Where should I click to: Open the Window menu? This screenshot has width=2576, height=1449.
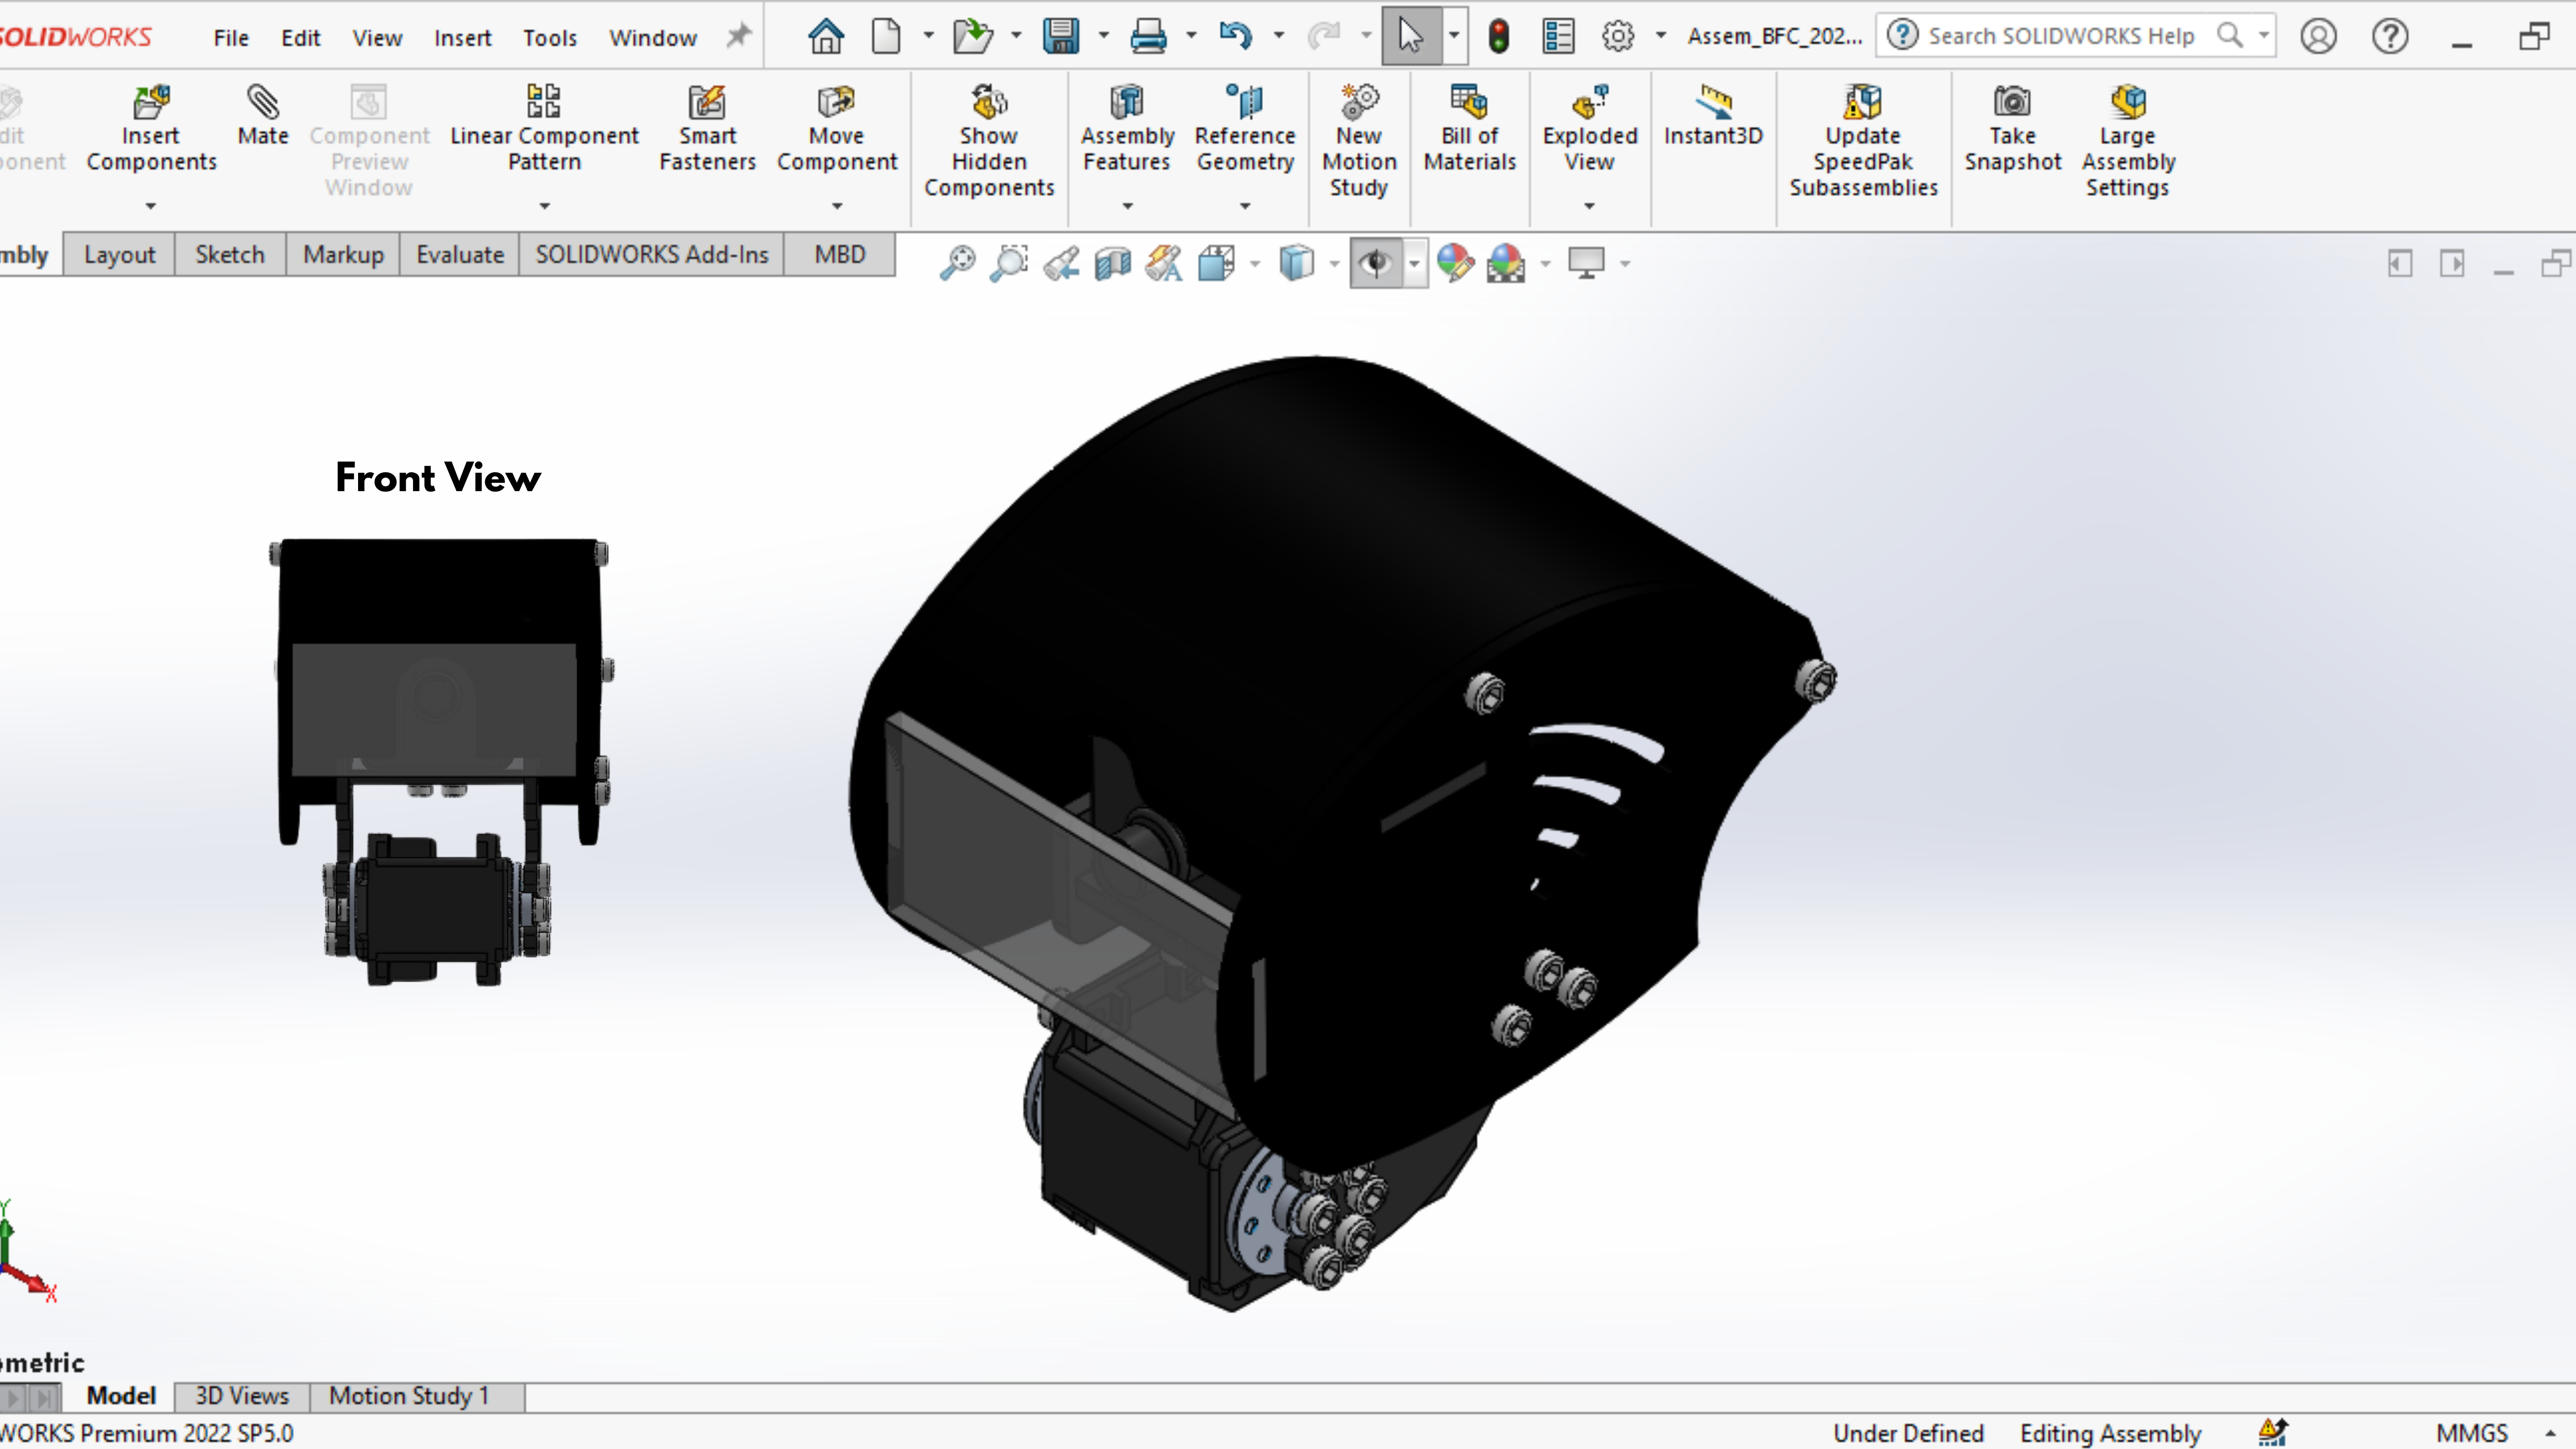[653, 38]
